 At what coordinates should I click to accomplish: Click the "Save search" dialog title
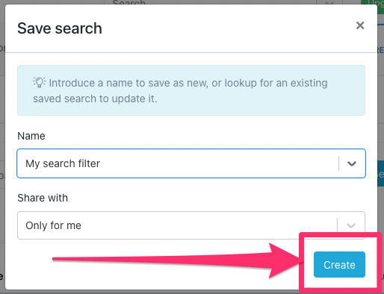tap(60, 28)
